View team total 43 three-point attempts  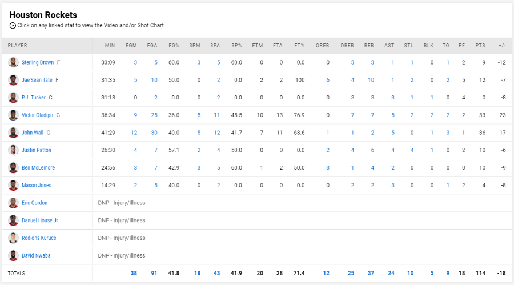[216, 273]
